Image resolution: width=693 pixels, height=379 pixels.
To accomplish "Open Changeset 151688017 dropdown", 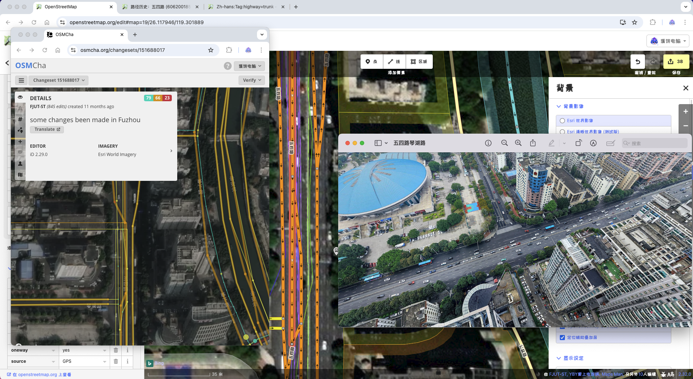I will [x=58, y=80].
